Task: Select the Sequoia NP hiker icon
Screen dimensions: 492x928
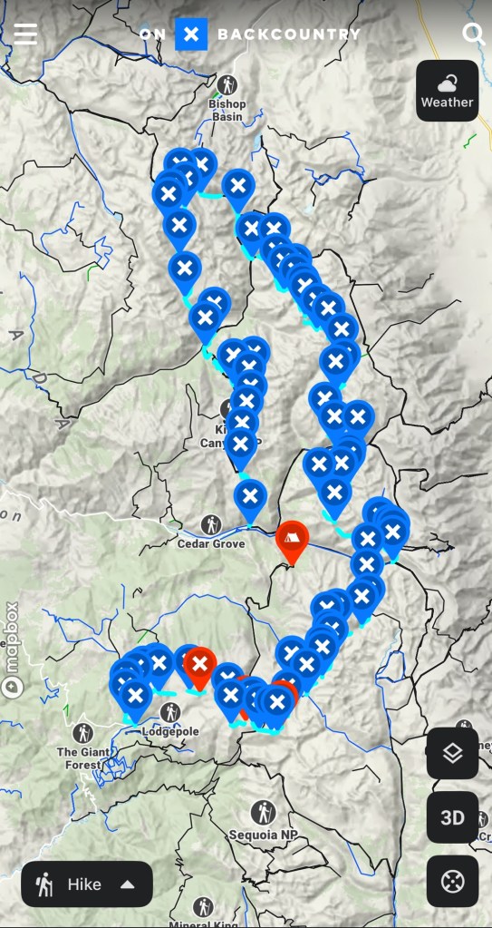Action: pyautogui.click(x=263, y=812)
